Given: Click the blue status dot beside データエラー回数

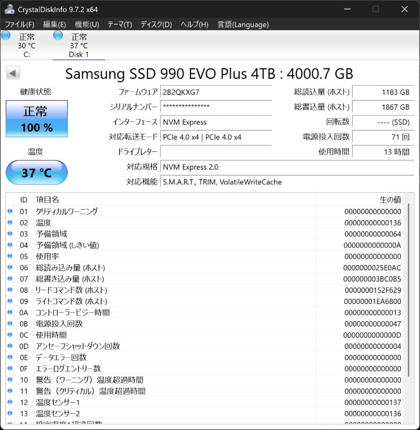Looking at the screenshot, I should (x=10, y=357).
